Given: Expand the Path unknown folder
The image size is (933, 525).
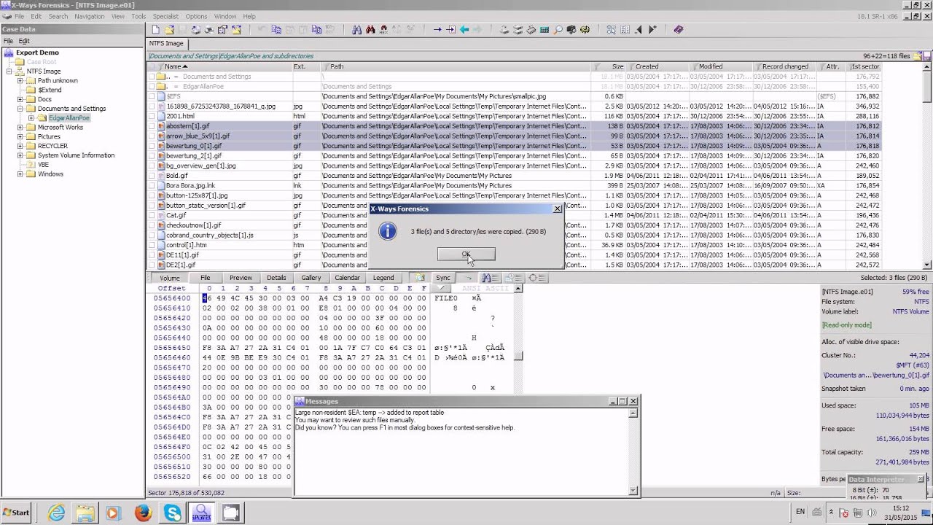Looking at the screenshot, I should point(20,81).
